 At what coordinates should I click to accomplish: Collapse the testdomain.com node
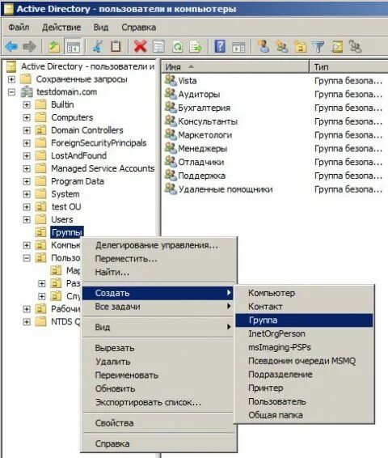11,92
